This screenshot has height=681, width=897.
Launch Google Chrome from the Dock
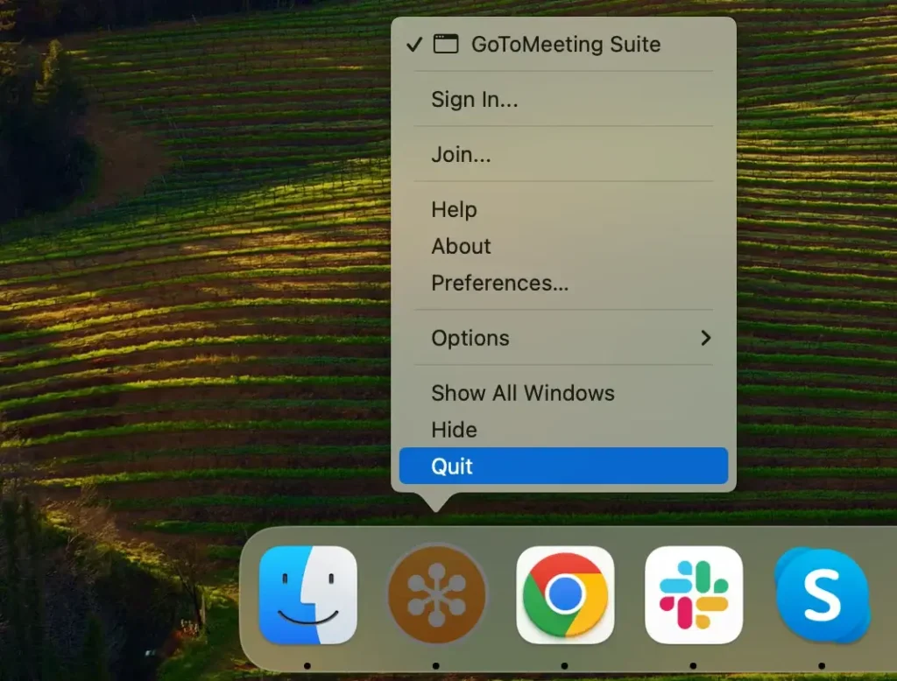click(x=565, y=594)
